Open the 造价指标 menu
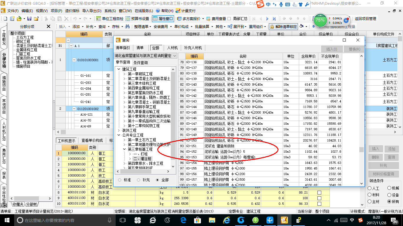This screenshot has width=403, height=226. coord(72,11)
